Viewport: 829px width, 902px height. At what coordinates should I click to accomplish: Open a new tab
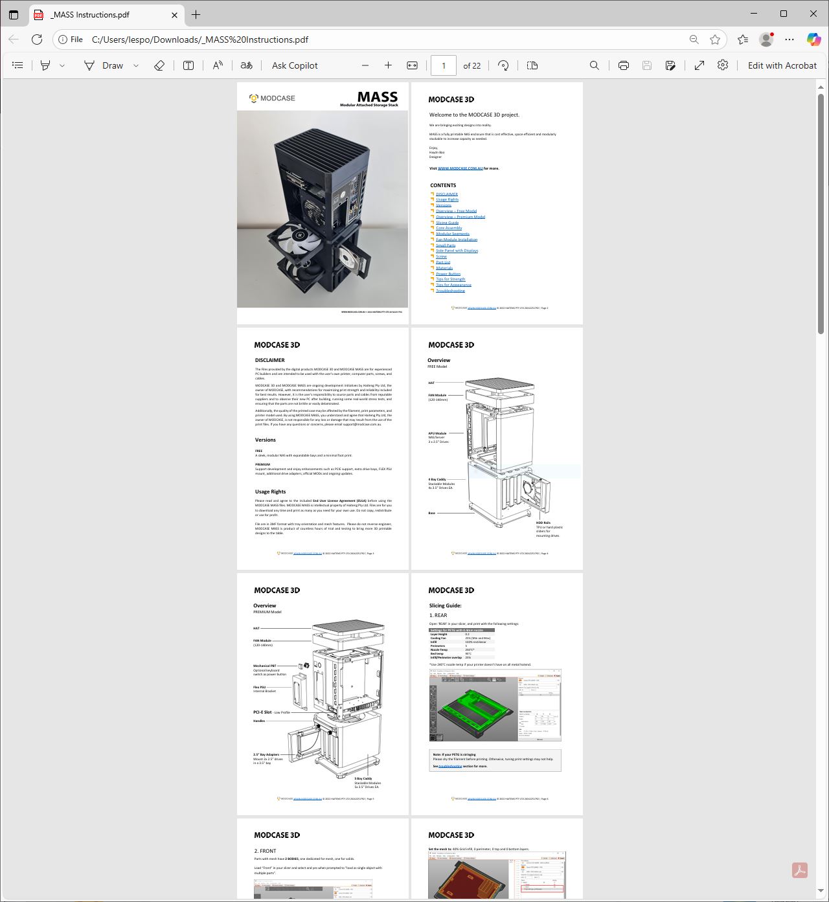pyautogui.click(x=196, y=14)
